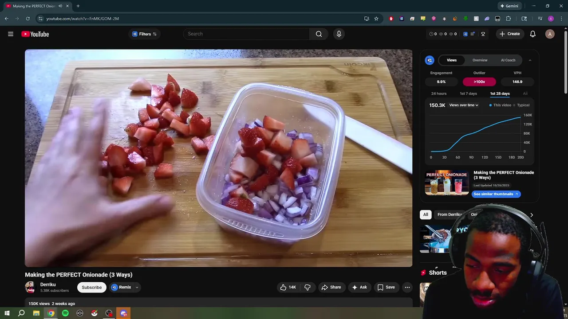Open the Extensions puzzle icon
The image size is (568, 319).
point(508,19)
